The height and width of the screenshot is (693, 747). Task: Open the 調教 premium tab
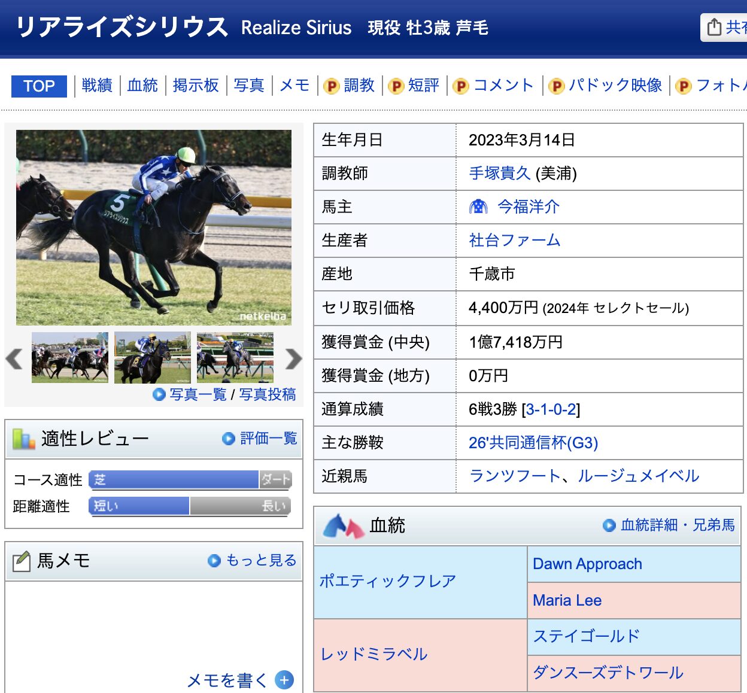[x=359, y=86]
